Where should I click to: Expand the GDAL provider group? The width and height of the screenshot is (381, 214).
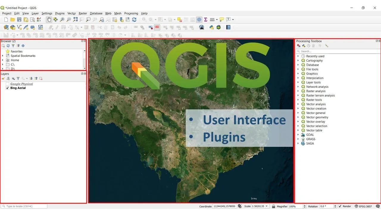(298, 135)
